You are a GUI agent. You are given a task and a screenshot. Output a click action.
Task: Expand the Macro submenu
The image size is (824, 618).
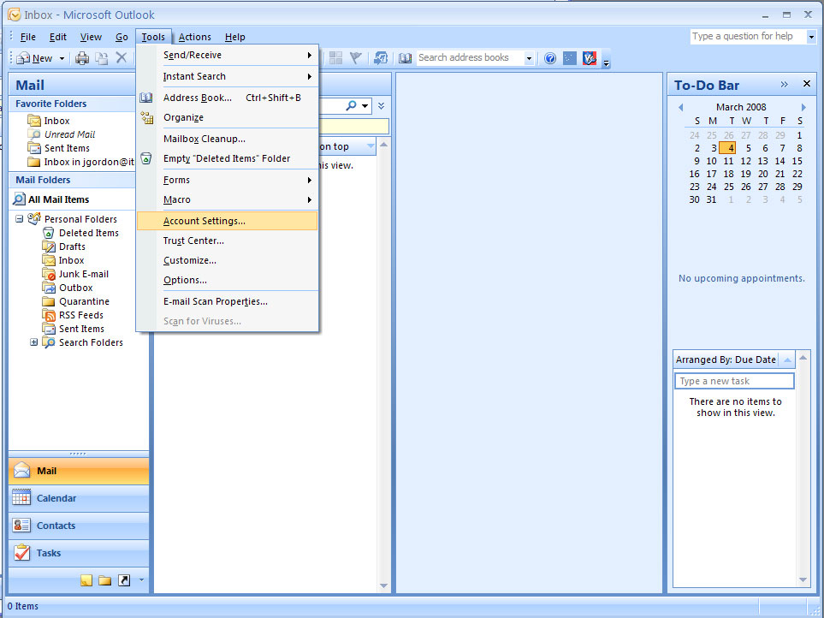tap(227, 199)
